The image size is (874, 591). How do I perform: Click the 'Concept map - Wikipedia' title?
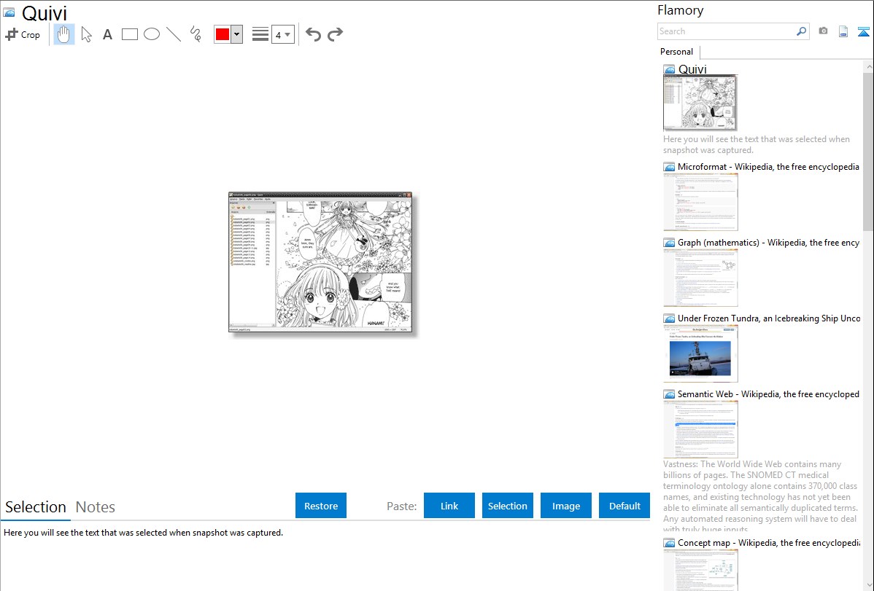click(769, 542)
